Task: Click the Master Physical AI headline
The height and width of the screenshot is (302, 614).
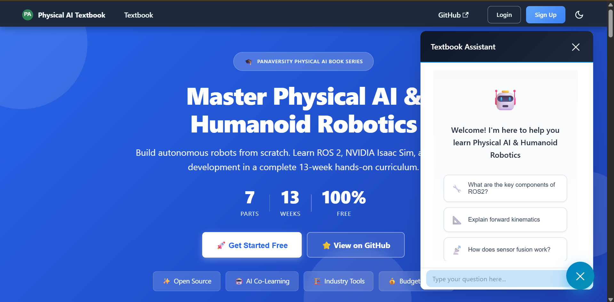Action: tap(304, 110)
